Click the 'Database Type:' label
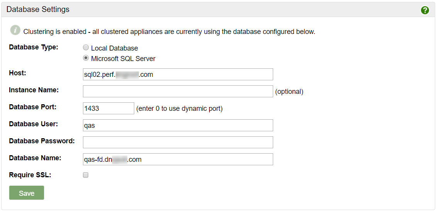The image size is (436, 212). 34,47
